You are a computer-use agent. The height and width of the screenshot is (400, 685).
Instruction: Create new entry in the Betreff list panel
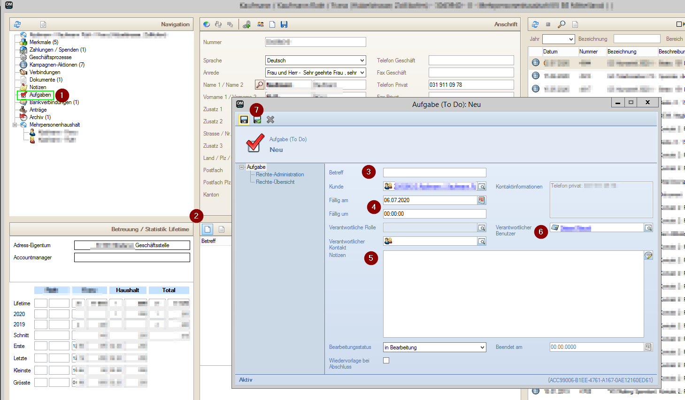click(208, 229)
